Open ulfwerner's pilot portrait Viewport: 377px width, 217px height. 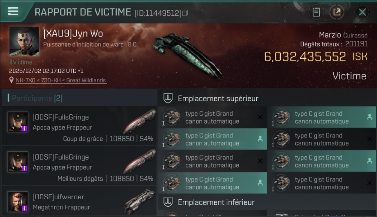pos(18,201)
